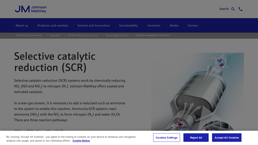Image resolution: width=258 pixels, height=145 pixels.
Task: Go to the Mobile emissions control breadcrumb
Action: (x=83, y=35)
